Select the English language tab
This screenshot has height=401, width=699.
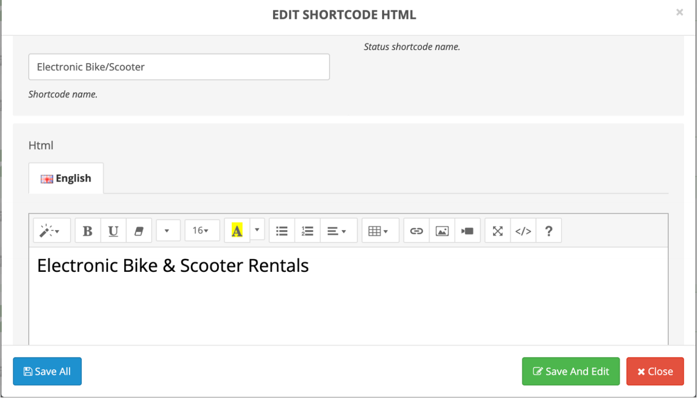point(66,179)
